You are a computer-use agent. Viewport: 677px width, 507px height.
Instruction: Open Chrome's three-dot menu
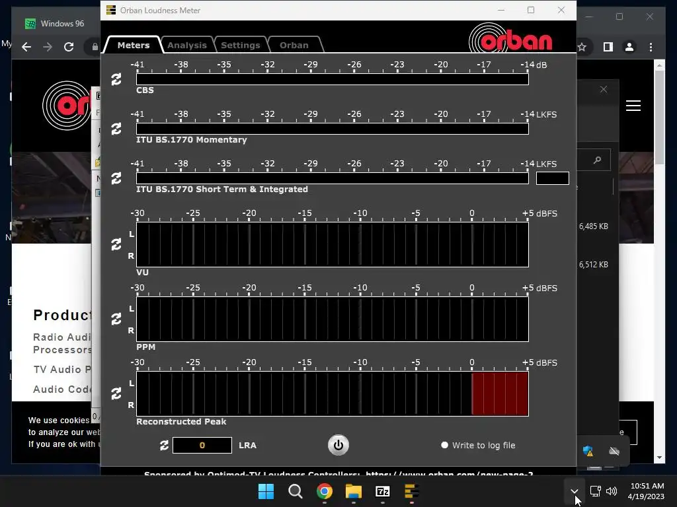[x=651, y=47]
